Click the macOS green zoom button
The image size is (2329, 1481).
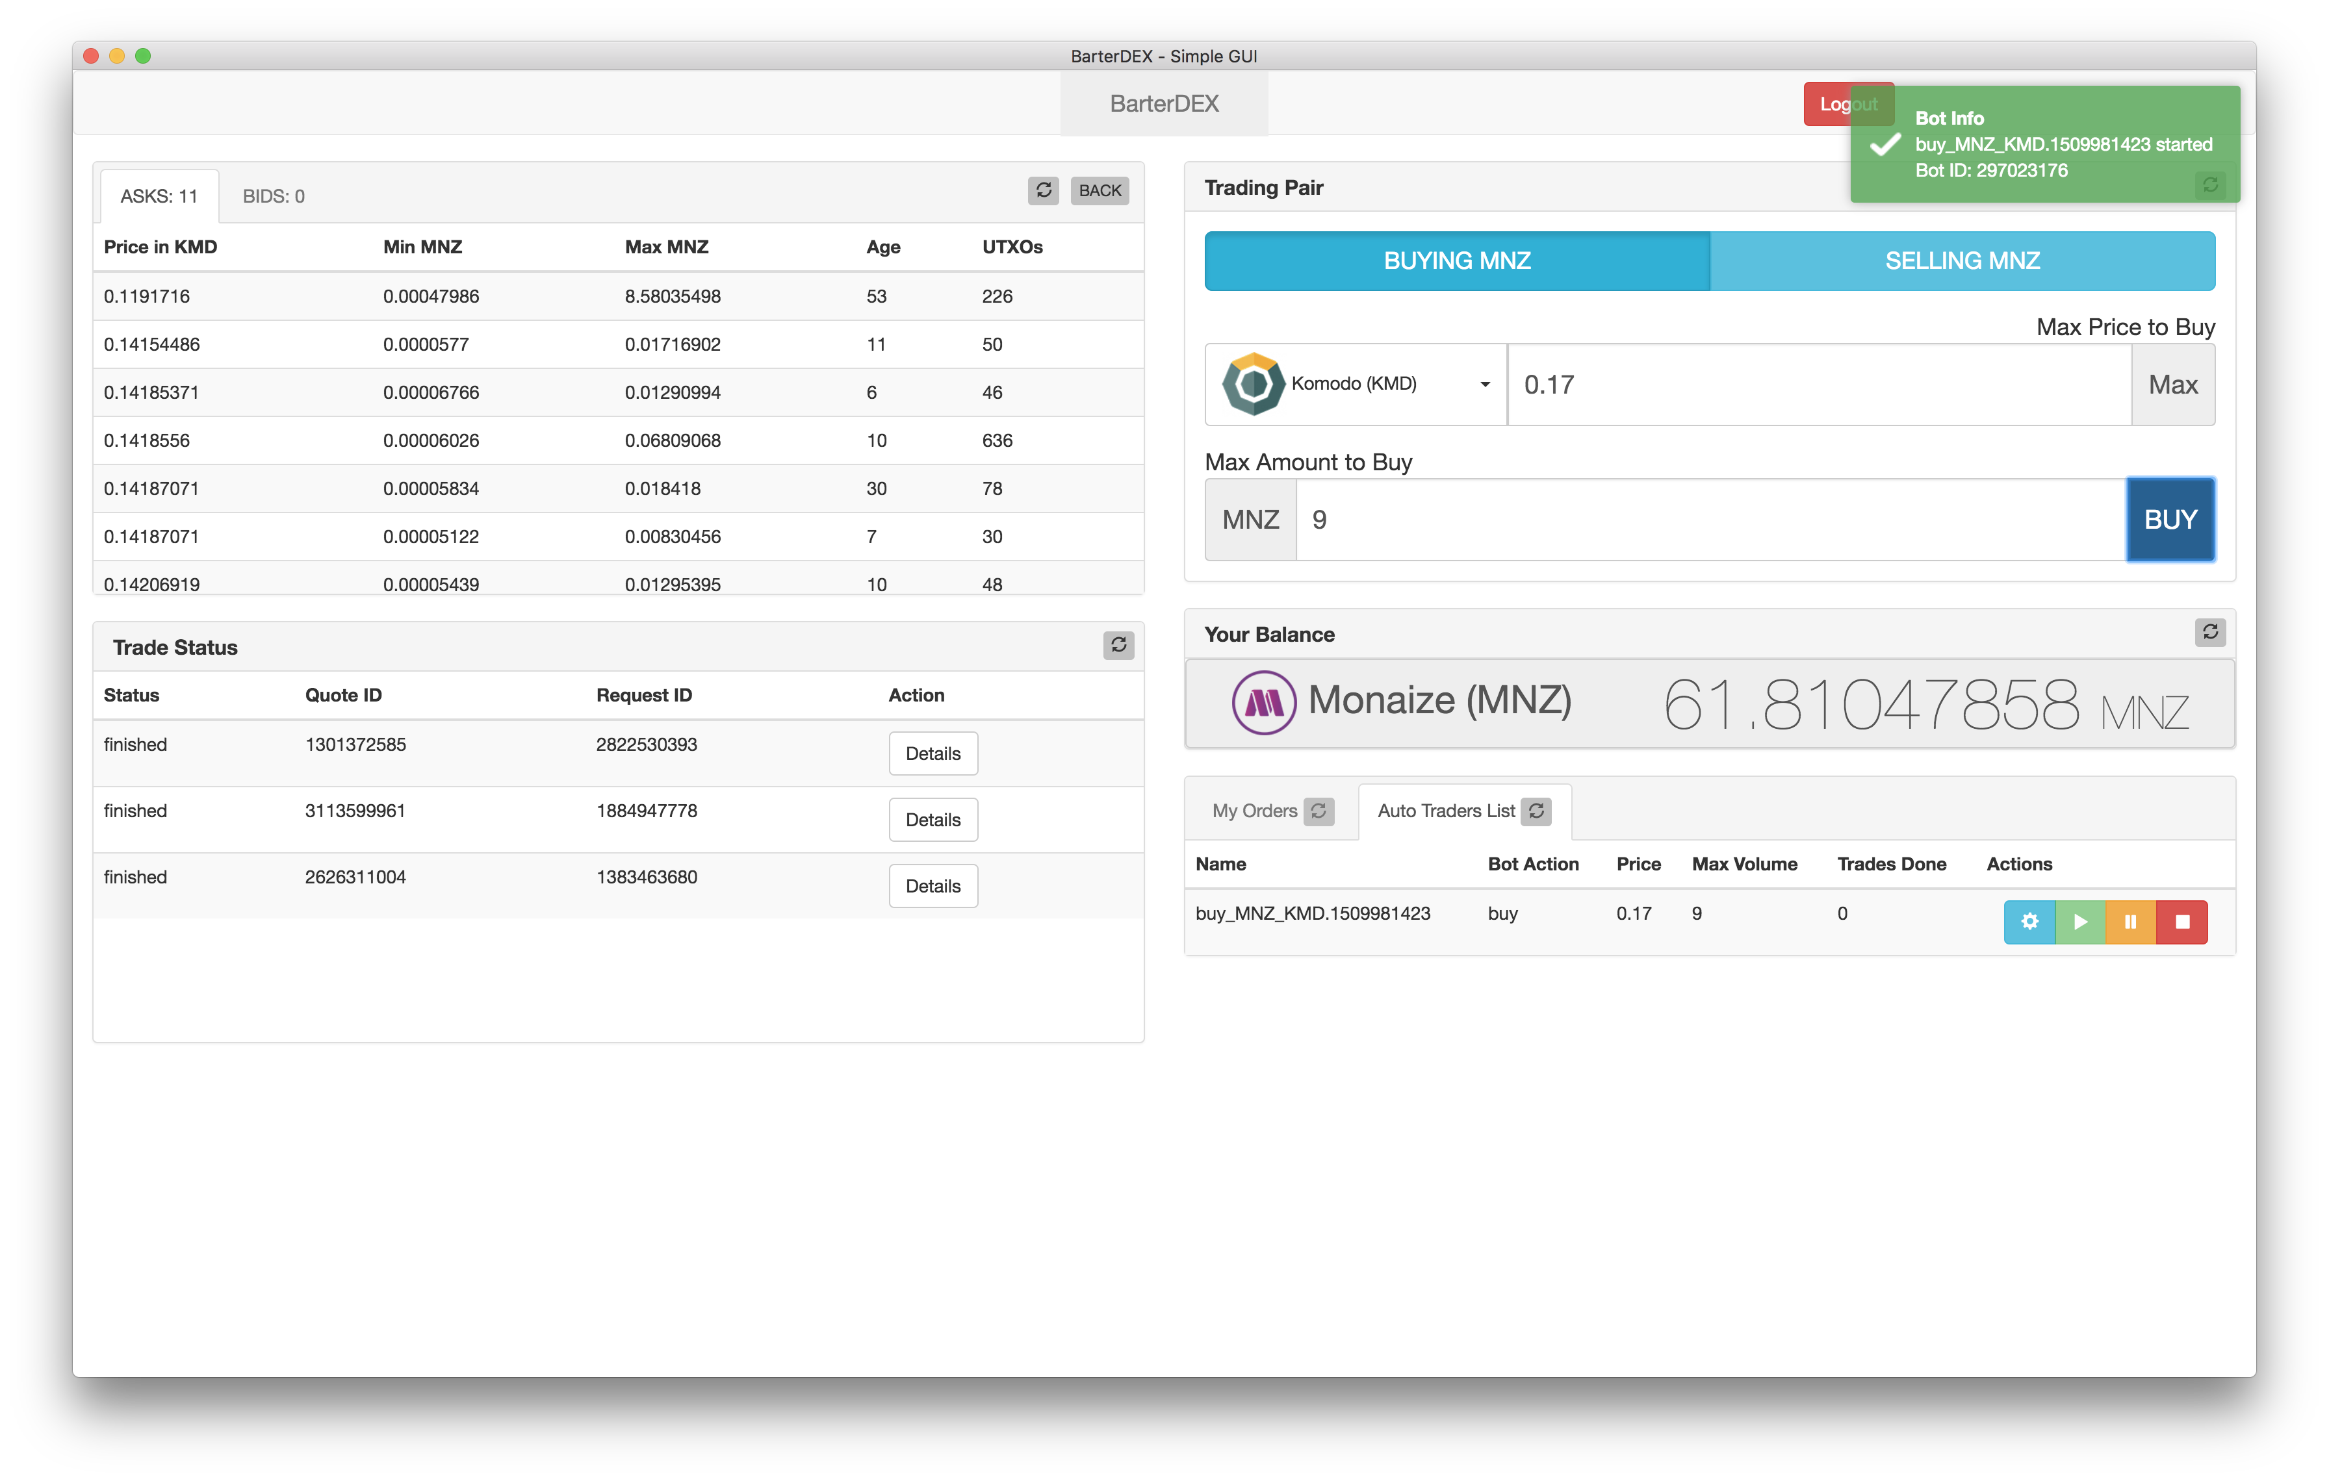coord(143,56)
